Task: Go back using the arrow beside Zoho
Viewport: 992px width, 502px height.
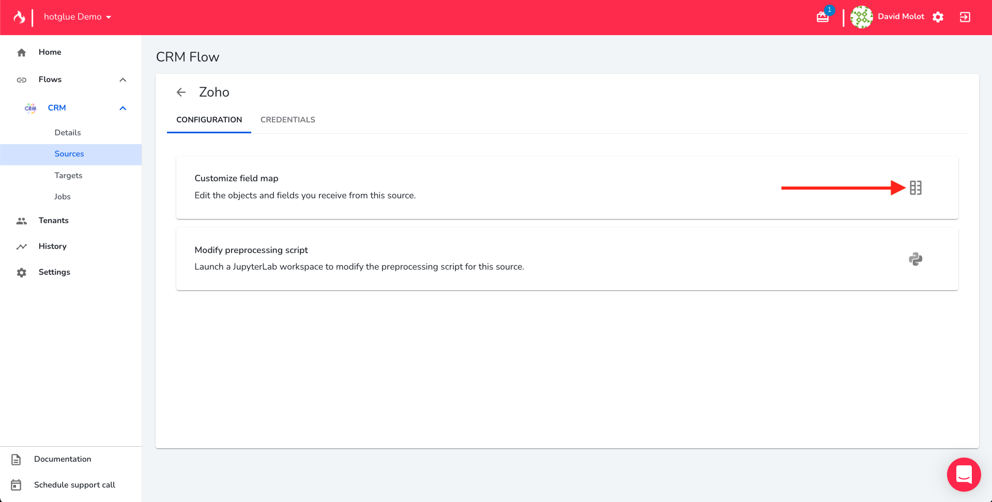Action: pos(181,92)
